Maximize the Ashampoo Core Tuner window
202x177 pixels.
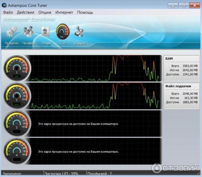point(184,5)
